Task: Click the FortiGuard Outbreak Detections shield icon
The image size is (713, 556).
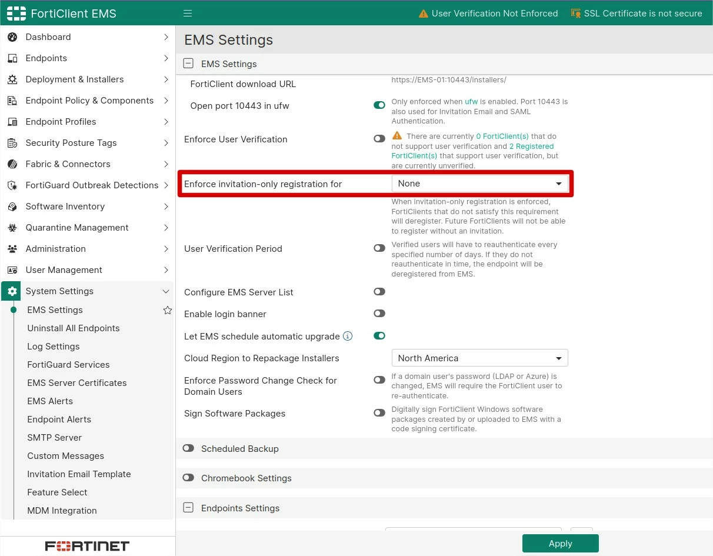Action: click(x=12, y=185)
